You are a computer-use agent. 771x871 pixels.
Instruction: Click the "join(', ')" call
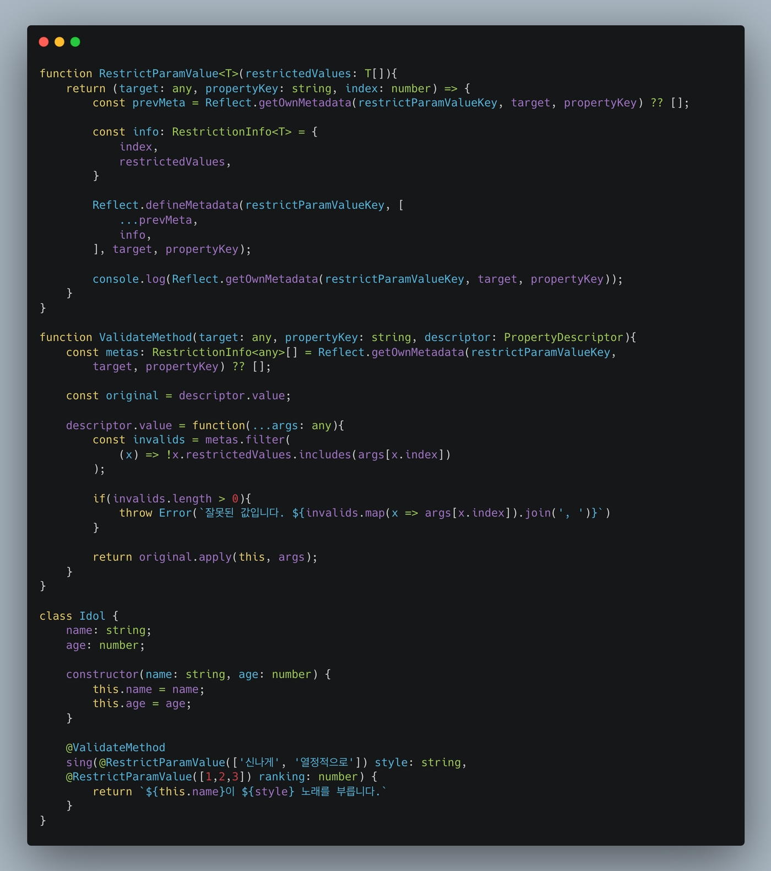coord(558,513)
